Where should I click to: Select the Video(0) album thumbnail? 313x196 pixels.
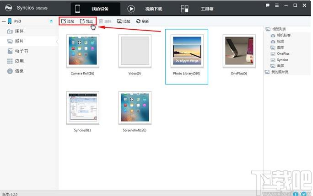coord(135,51)
